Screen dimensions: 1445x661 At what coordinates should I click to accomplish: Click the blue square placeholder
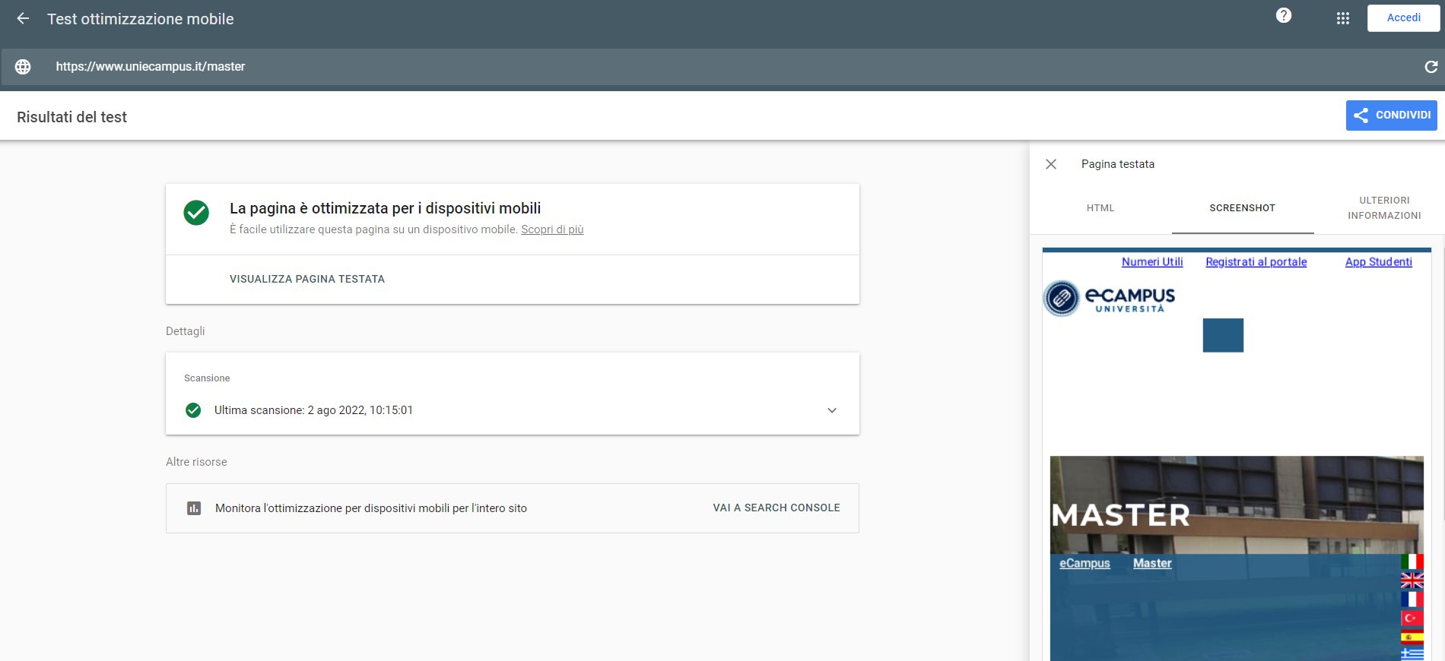pyautogui.click(x=1223, y=335)
